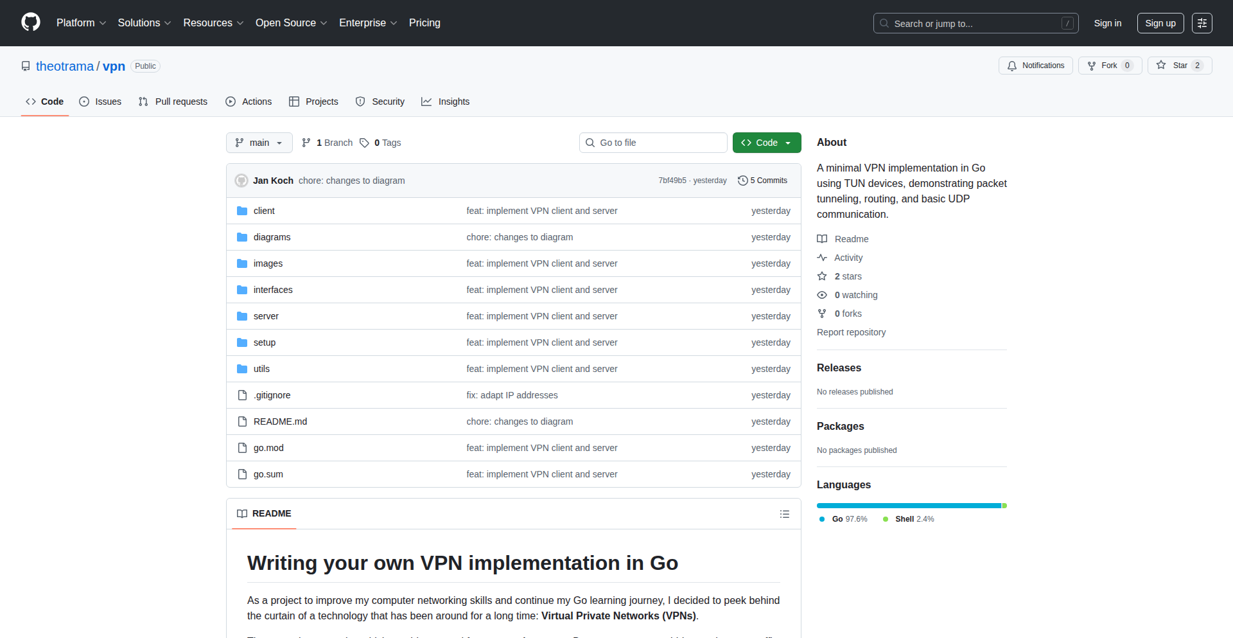Screen dimensions: 1233x638
Task: Open the green Code dropdown
Action: click(766, 143)
